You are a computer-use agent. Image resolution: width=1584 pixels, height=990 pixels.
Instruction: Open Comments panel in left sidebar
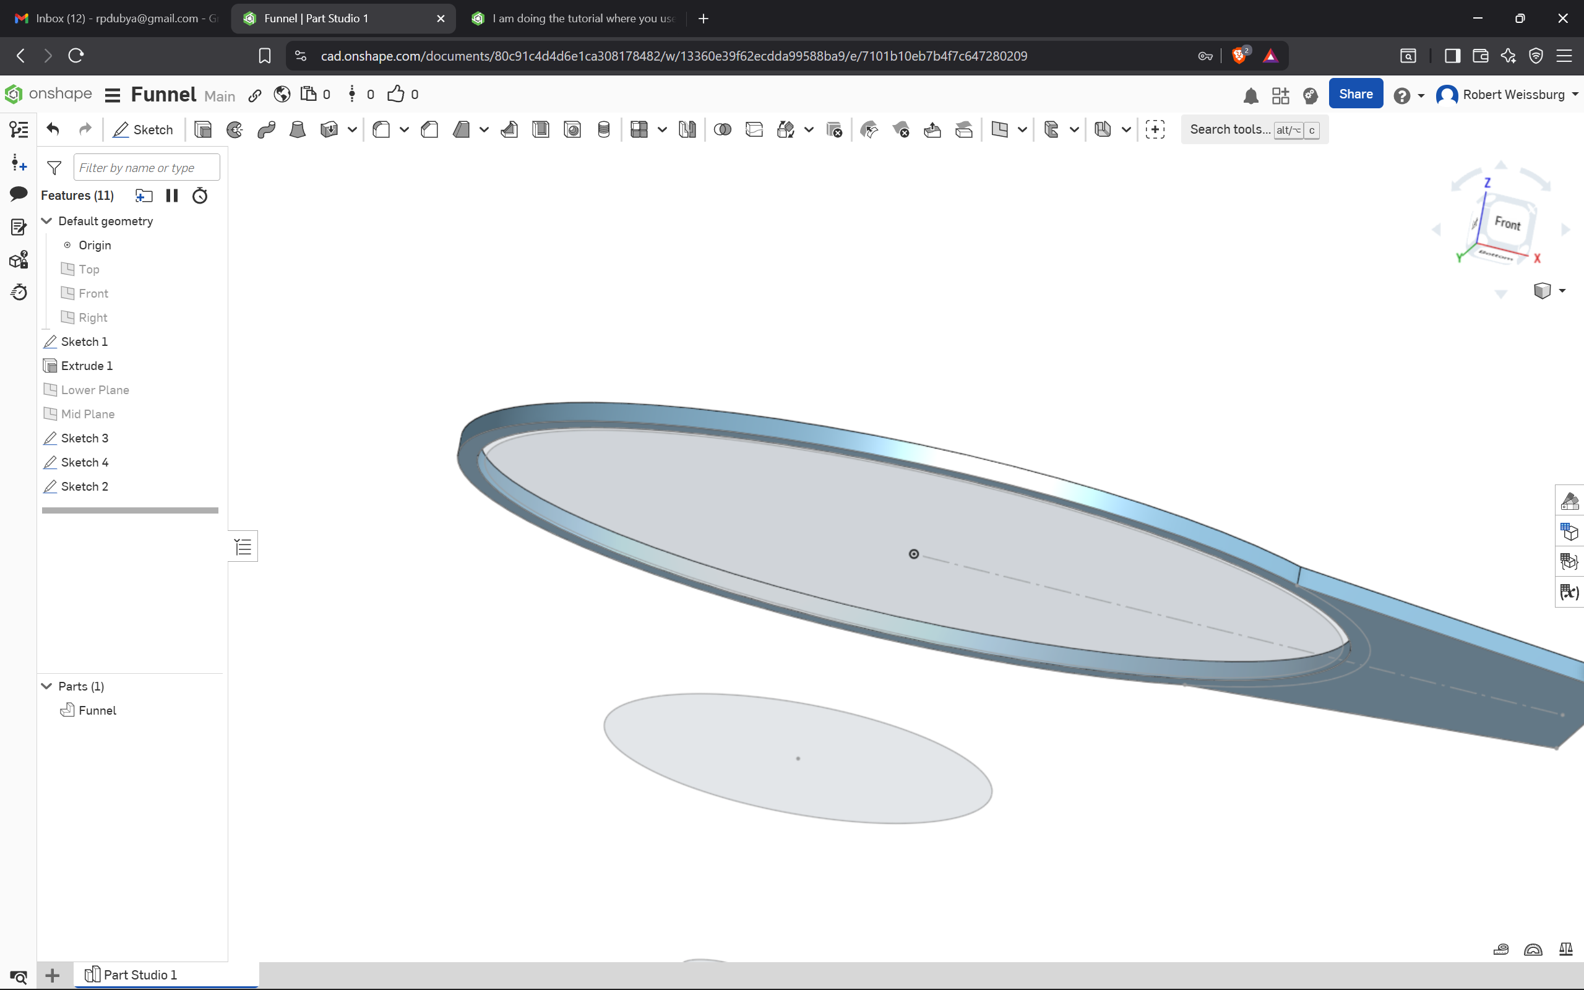pos(19,194)
